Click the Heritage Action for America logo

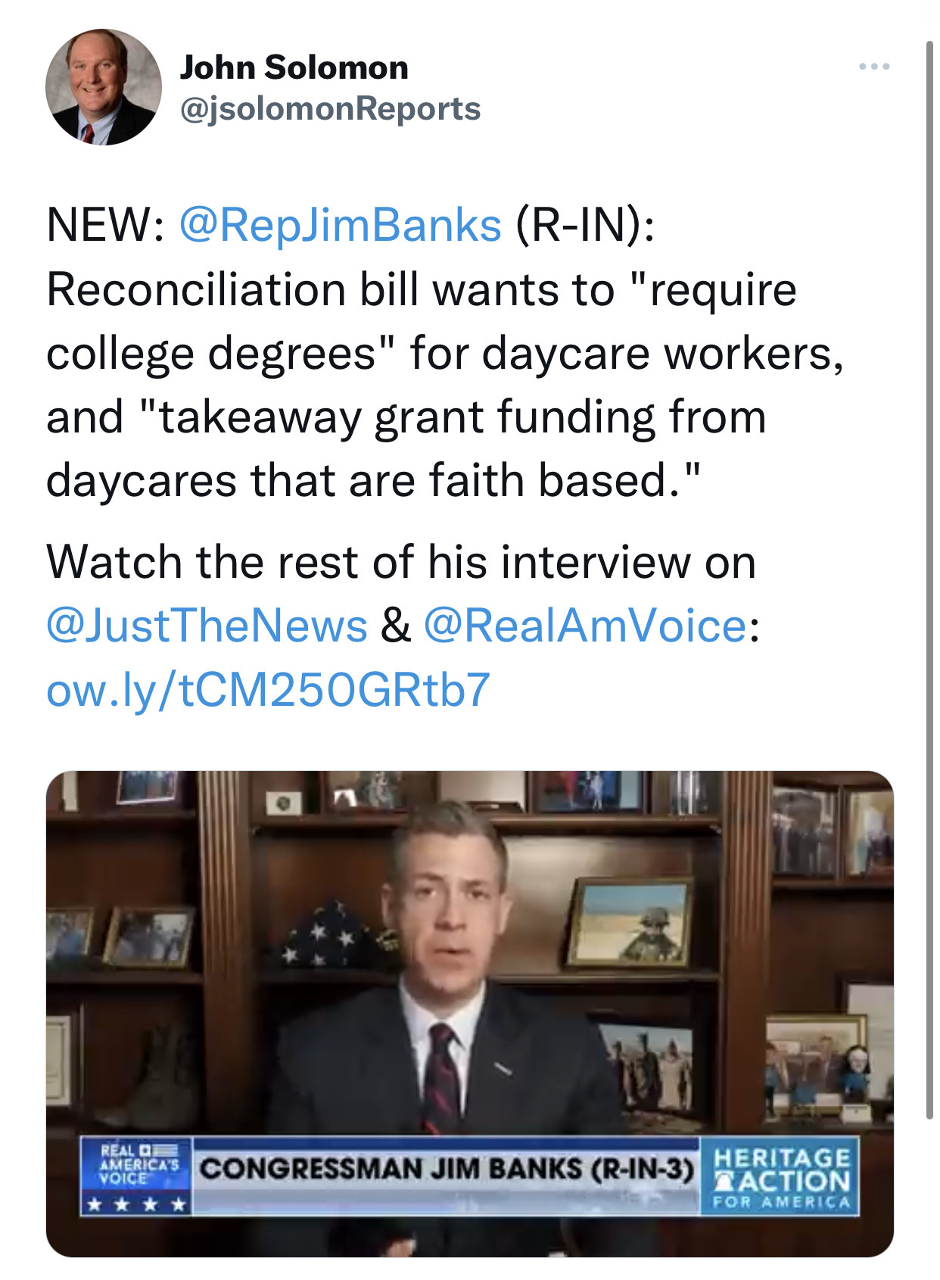tap(780, 1176)
